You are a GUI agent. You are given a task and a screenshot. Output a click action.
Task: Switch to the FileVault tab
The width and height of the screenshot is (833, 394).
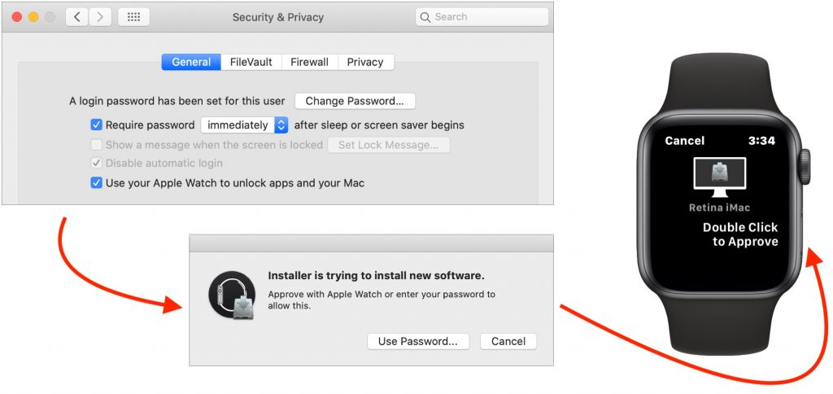(251, 62)
